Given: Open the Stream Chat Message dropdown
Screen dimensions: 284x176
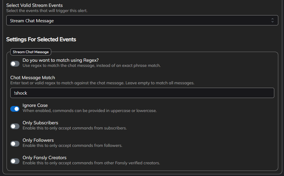Looking at the screenshot, I should click(142, 20).
